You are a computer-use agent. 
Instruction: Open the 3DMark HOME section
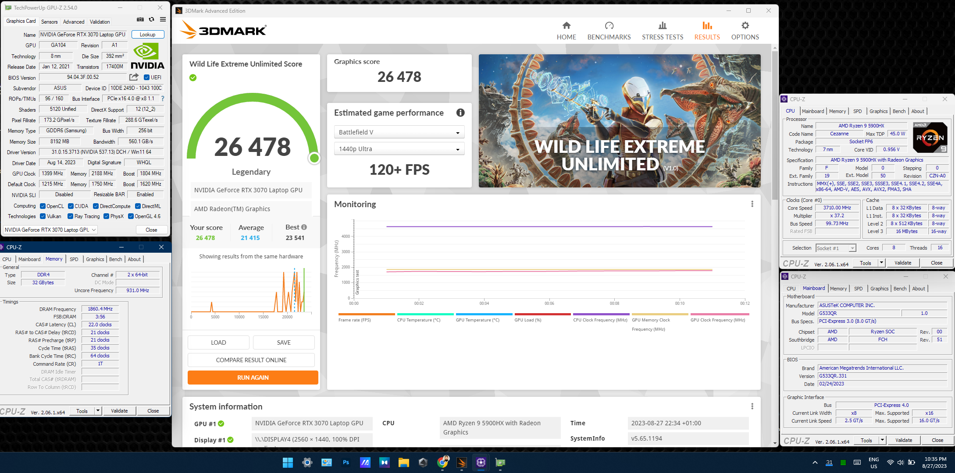pos(567,31)
